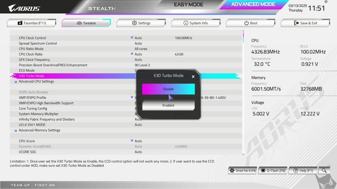The height and width of the screenshot is (189, 337).
Task: Select the ECO Mode row
Action: point(126,71)
